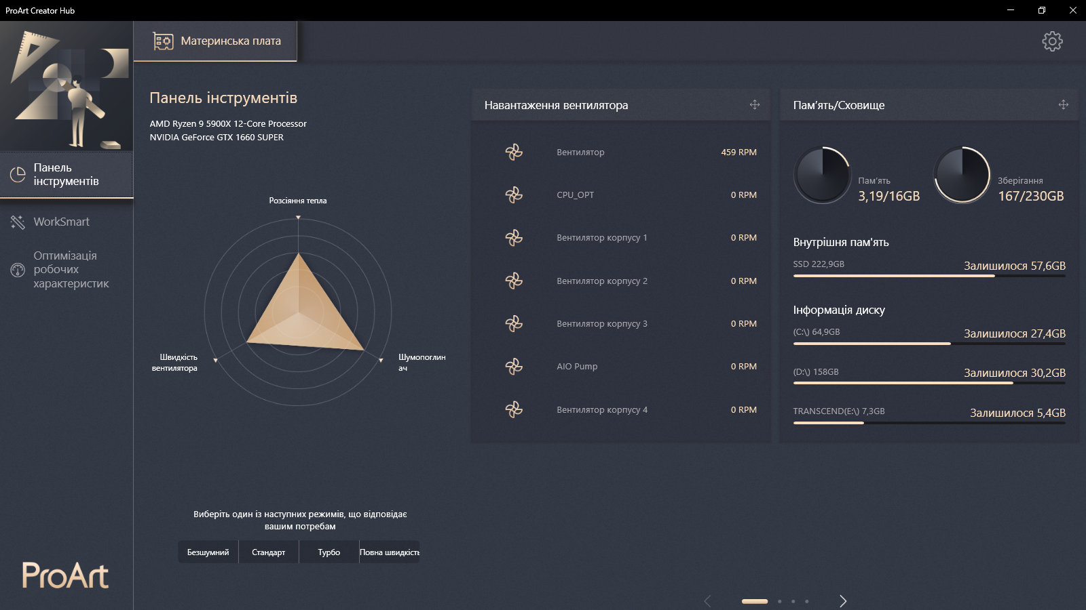Click the fan icon beside CPU_OPT
Screen dimensions: 1086x610
(x=514, y=195)
